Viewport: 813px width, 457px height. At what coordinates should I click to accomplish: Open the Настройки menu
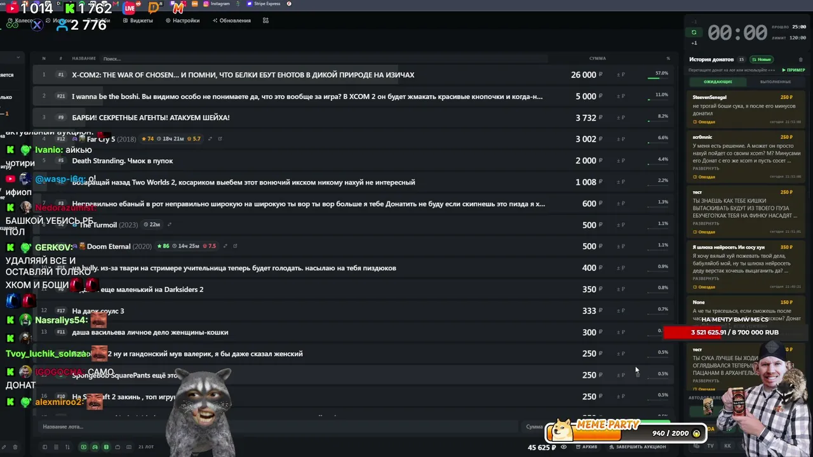(x=182, y=20)
